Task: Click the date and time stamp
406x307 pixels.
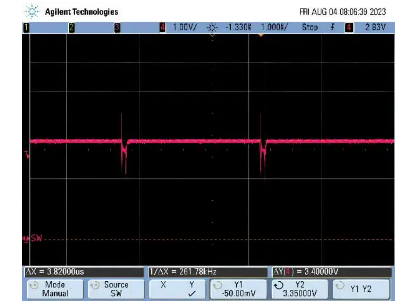Action: pos(342,12)
